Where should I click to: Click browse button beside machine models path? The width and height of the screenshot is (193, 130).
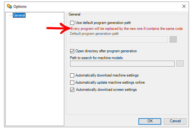(180, 63)
